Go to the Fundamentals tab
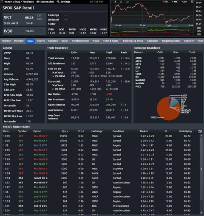The height and width of the screenshot is (216, 204). tap(80, 41)
